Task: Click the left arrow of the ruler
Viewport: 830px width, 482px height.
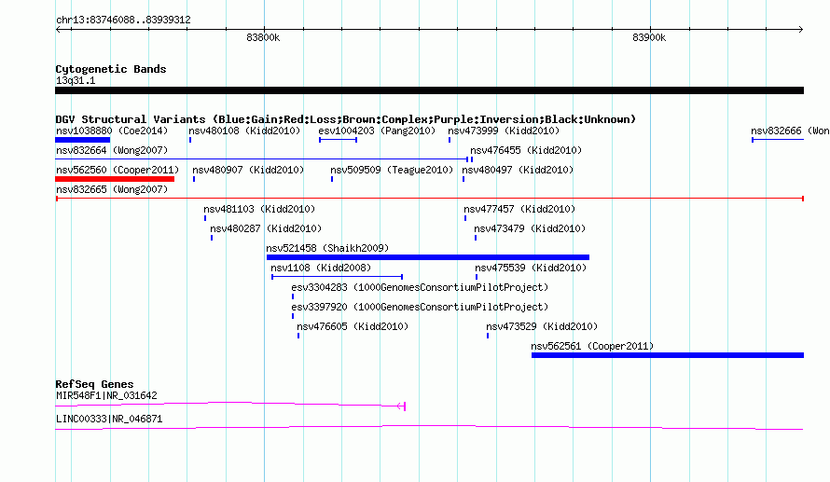Action: [58, 30]
